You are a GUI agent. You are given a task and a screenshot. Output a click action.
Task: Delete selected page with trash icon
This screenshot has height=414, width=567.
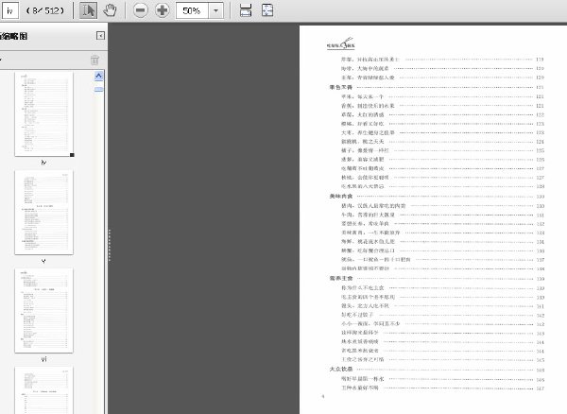pos(94,60)
